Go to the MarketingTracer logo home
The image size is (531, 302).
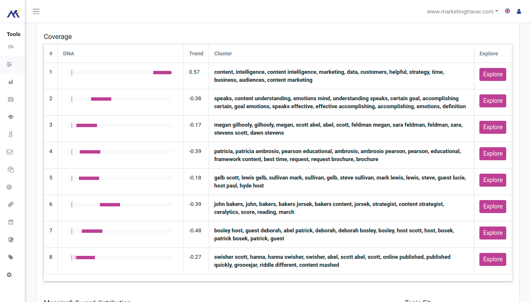13,13
